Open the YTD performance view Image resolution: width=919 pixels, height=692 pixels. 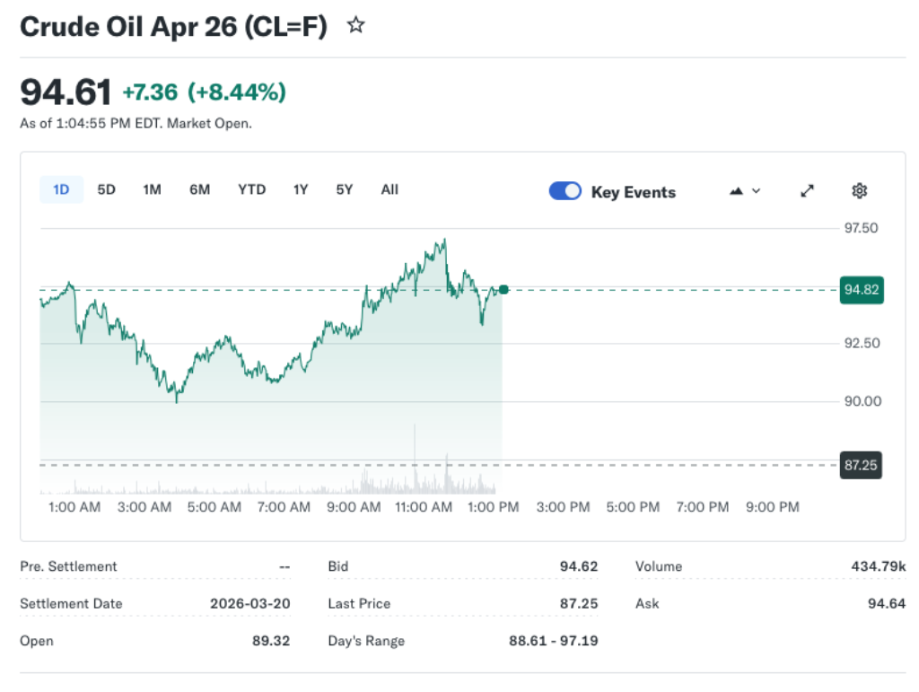[x=251, y=189]
